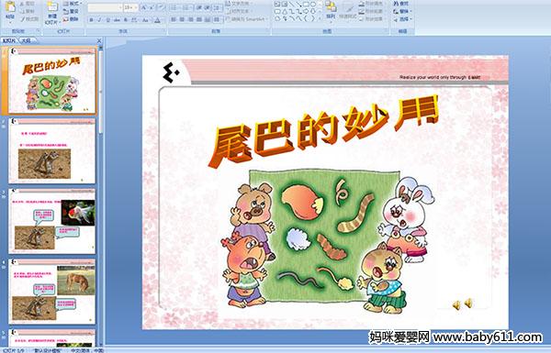Viewport: 551px width, 353px height.
Task: Close the slide thumbnail pane
Action: 99,40
